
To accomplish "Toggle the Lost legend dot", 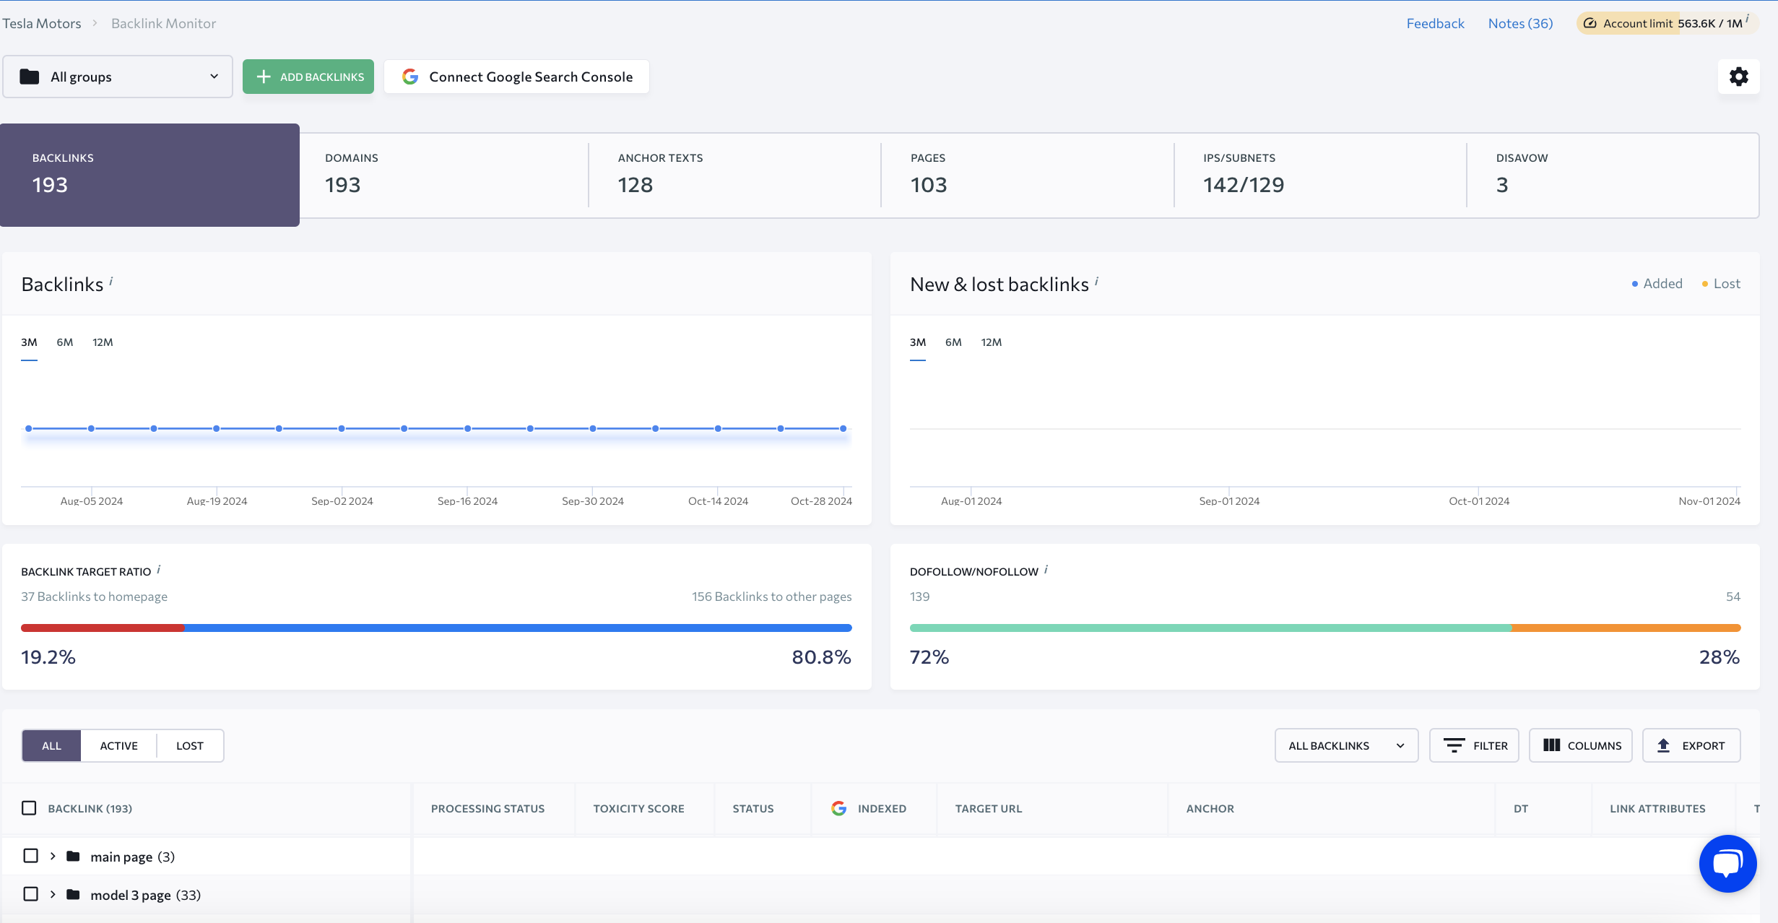I will coord(1704,284).
